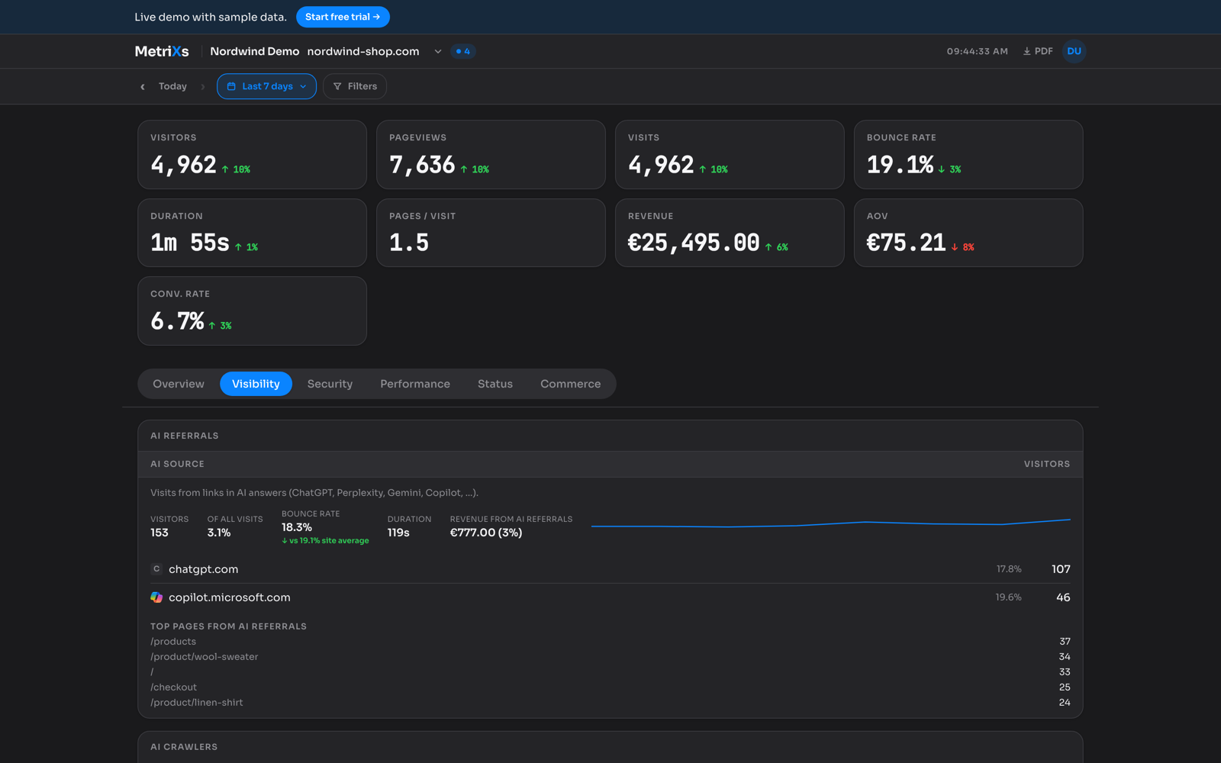Open the DU user avatar
Image resolution: width=1221 pixels, height=763 pixels.
pos(1074,51)
